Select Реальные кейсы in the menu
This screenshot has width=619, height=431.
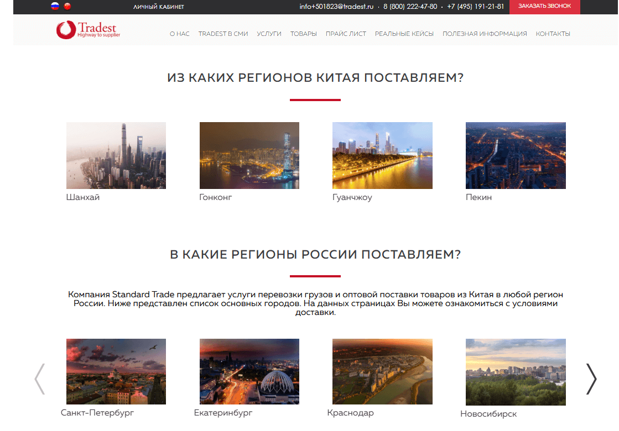click(404, 34)
